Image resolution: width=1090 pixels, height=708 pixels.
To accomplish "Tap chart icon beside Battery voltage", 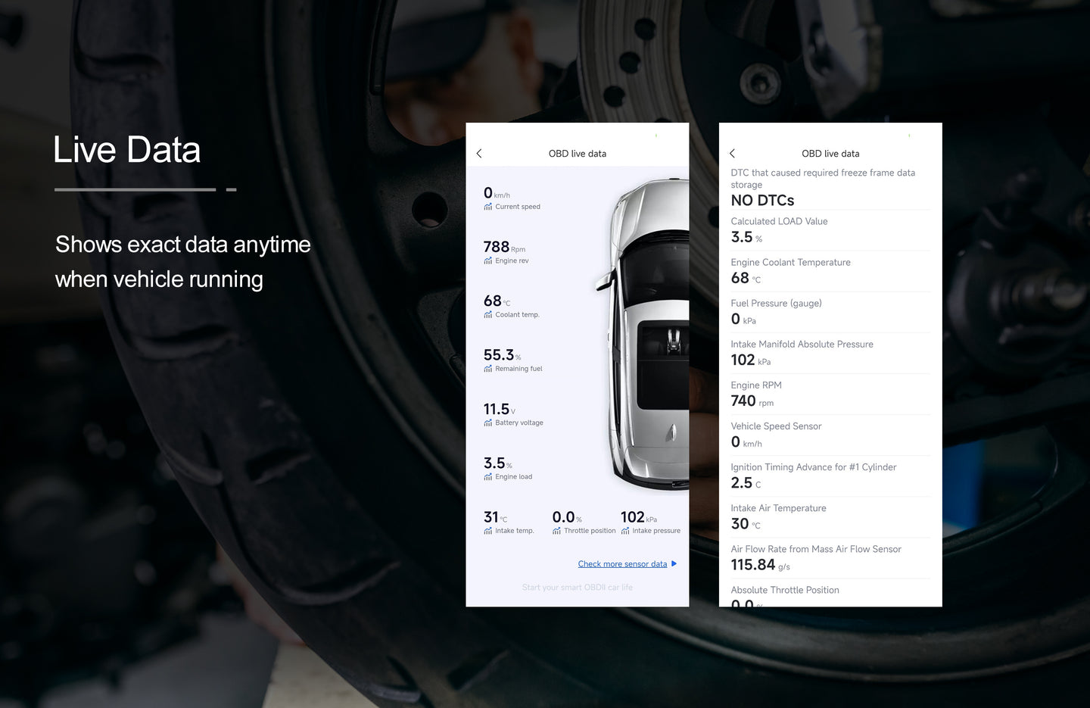I will coord(488,423).
